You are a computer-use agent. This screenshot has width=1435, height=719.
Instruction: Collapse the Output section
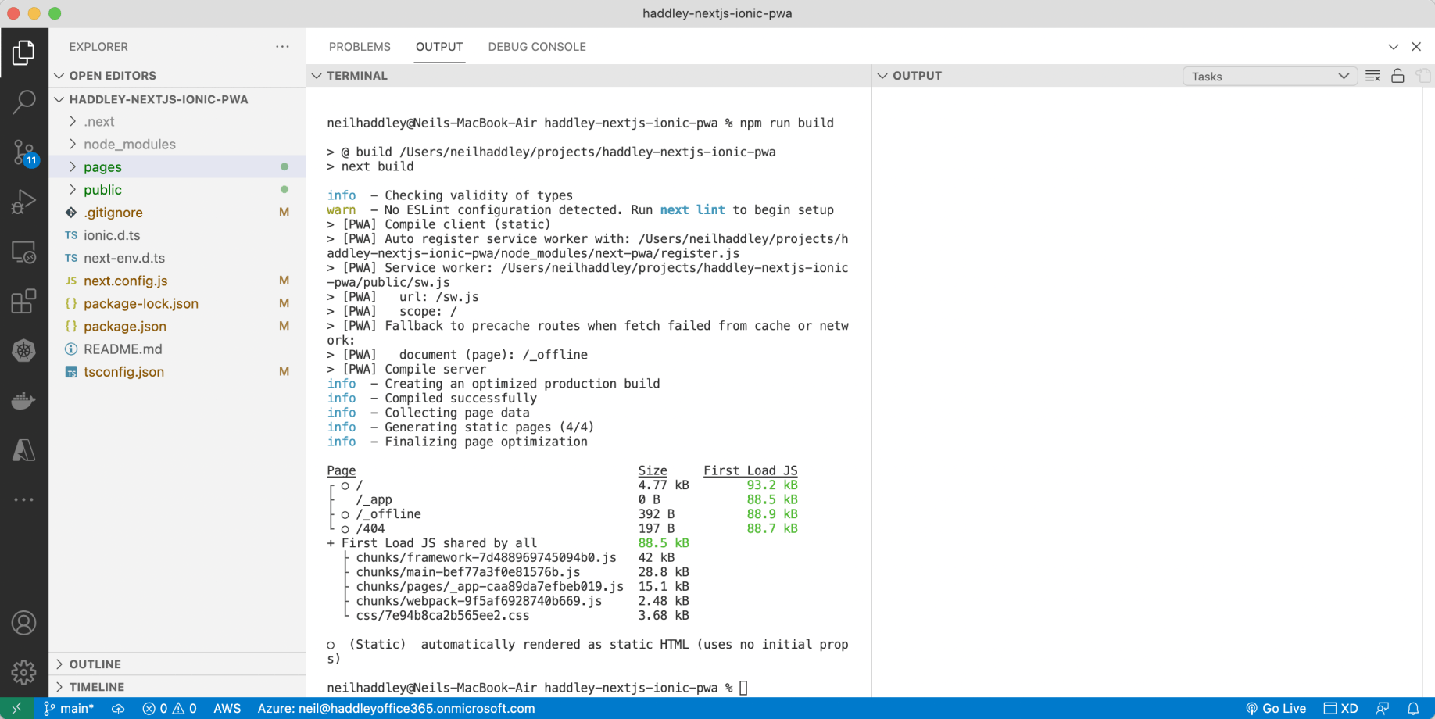(x=882, y=76)
